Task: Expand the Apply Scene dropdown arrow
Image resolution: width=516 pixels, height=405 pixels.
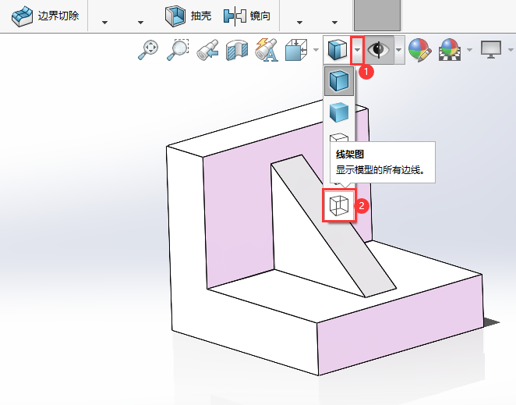Action: (x=469, y=50)
